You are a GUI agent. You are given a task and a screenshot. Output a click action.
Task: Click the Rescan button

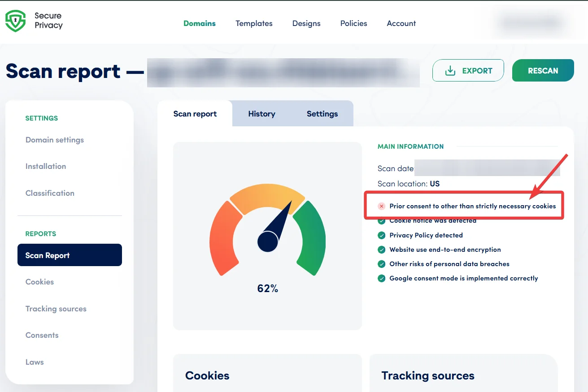[543, 70]
